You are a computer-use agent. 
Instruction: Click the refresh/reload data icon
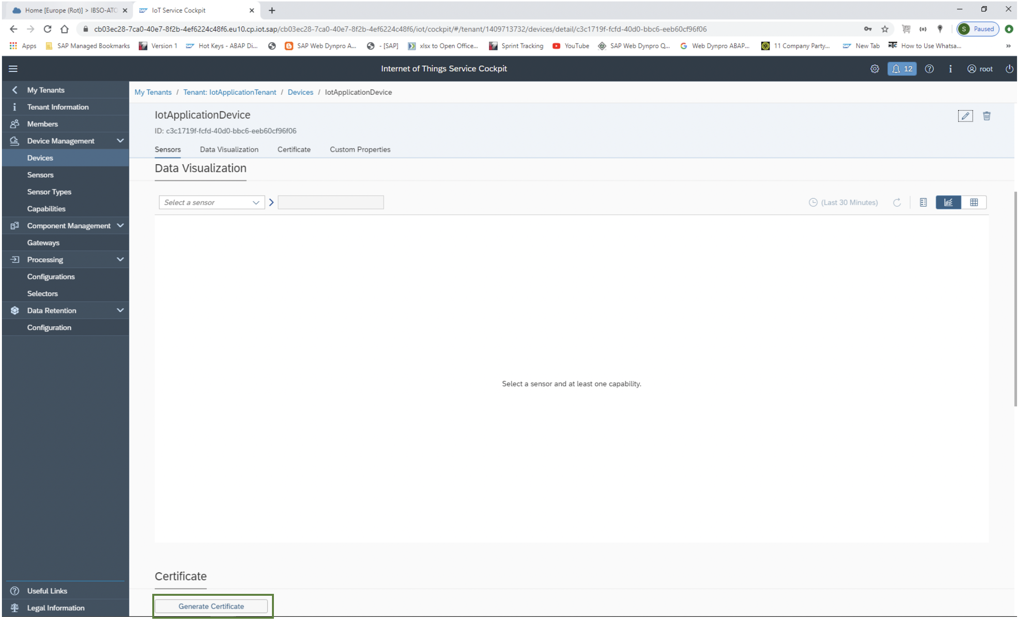[896, 202]
